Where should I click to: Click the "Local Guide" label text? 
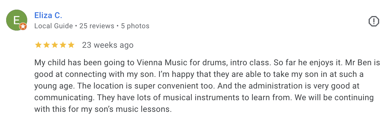click(54, 26)
